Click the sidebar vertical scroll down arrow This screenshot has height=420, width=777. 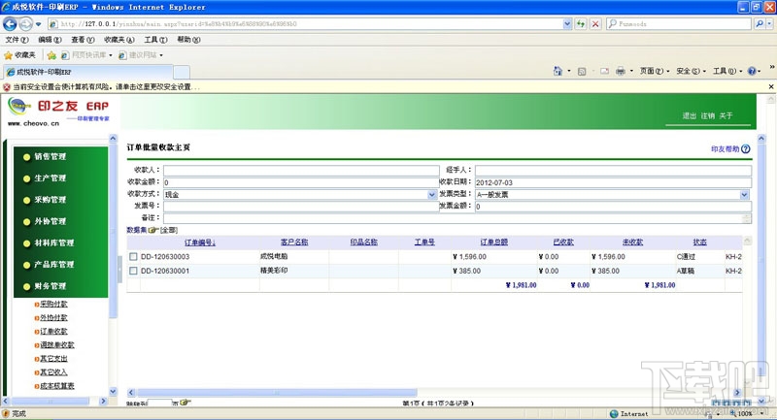tap(113, 391)
